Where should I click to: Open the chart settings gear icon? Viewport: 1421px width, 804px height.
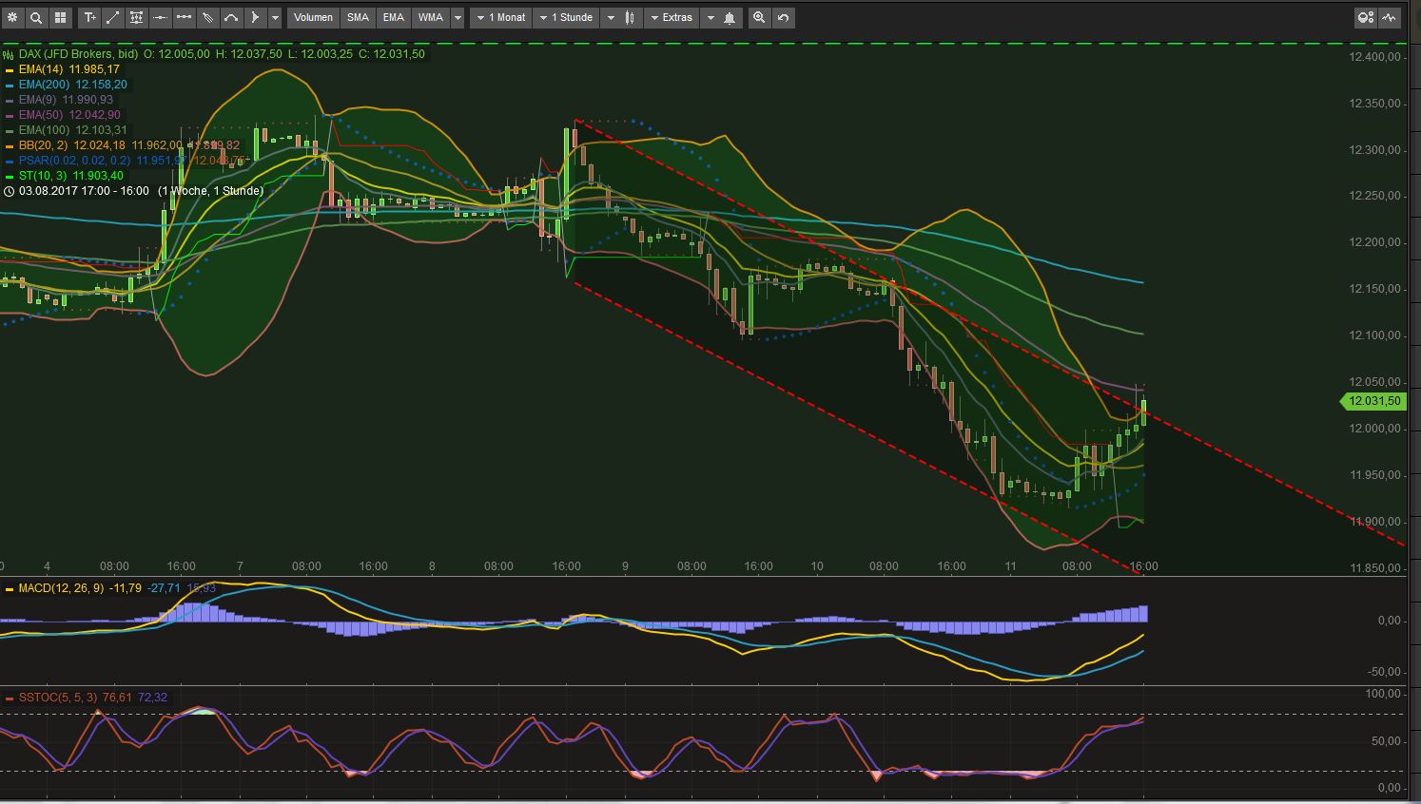[x=12, y=17]
